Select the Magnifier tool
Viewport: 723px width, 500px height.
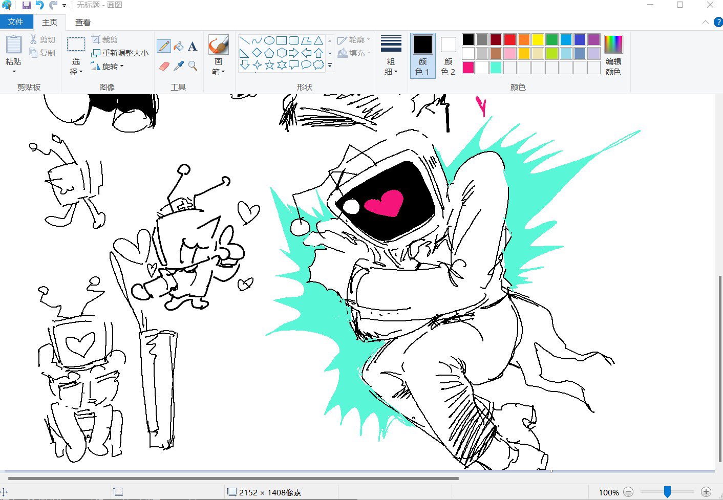tap(193, 66)
